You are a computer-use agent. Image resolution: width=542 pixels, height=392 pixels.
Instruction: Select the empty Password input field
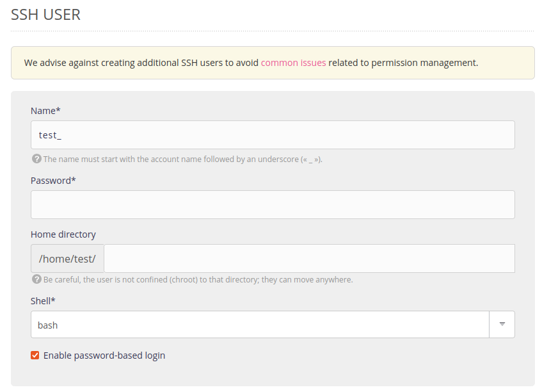coord(192,204)
